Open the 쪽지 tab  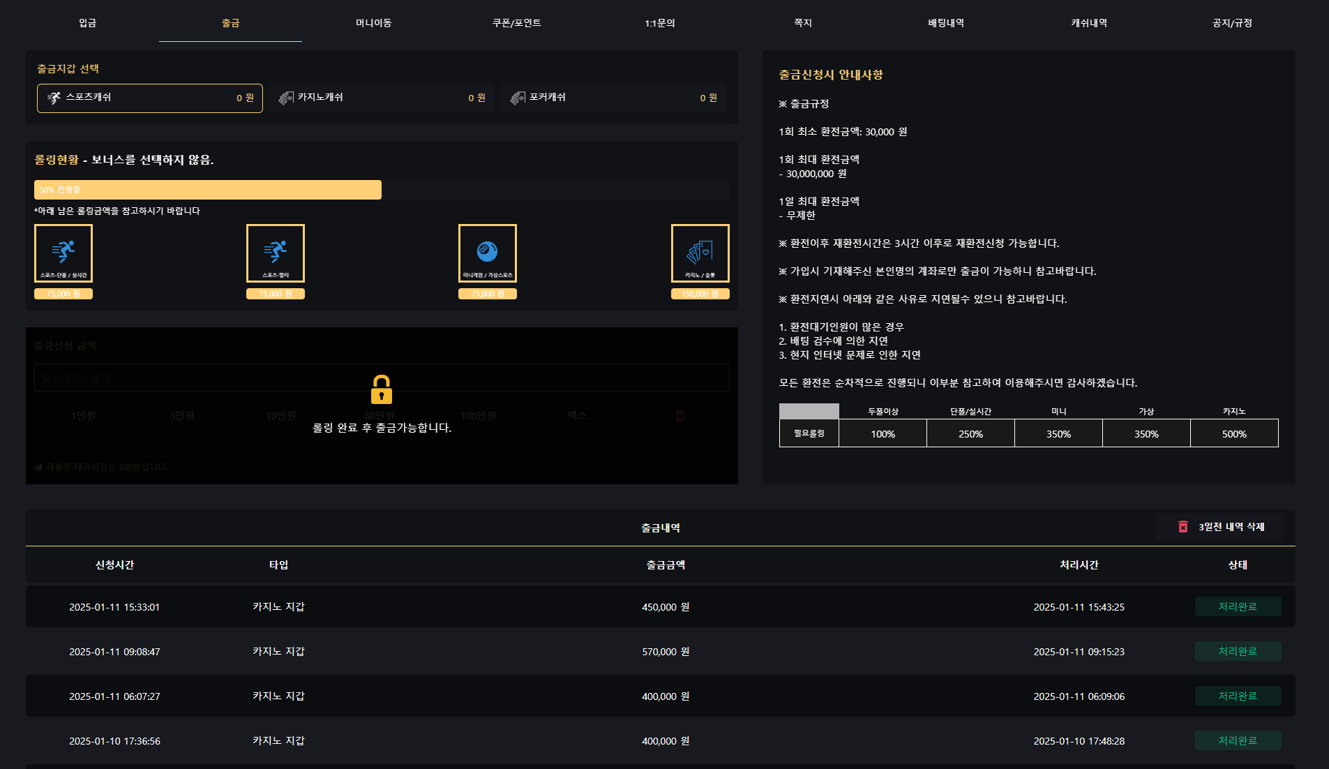click(x=802, y=23)
